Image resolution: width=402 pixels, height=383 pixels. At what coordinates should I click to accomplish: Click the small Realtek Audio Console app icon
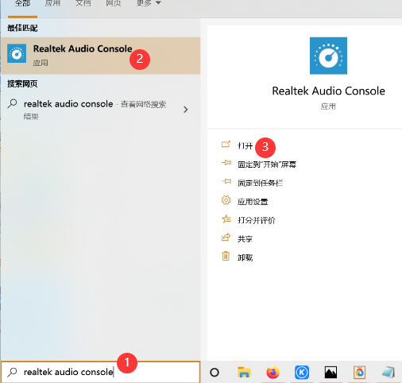click(x=17, y=53)
